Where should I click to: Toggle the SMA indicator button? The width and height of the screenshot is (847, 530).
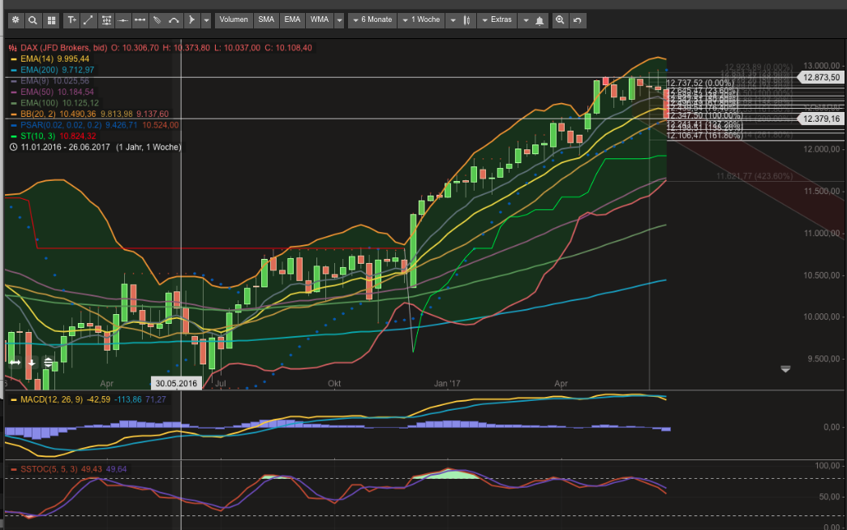(x=266, y=20)
